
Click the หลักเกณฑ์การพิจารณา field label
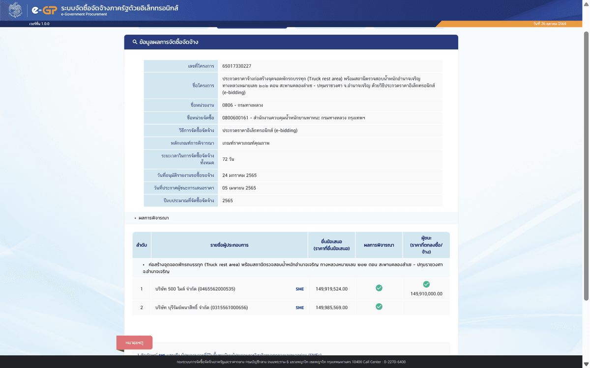(x=192, y=143)
